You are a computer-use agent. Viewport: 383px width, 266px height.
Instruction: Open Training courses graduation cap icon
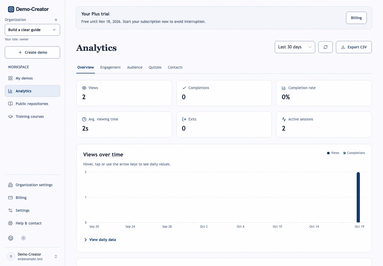point(10,117)
